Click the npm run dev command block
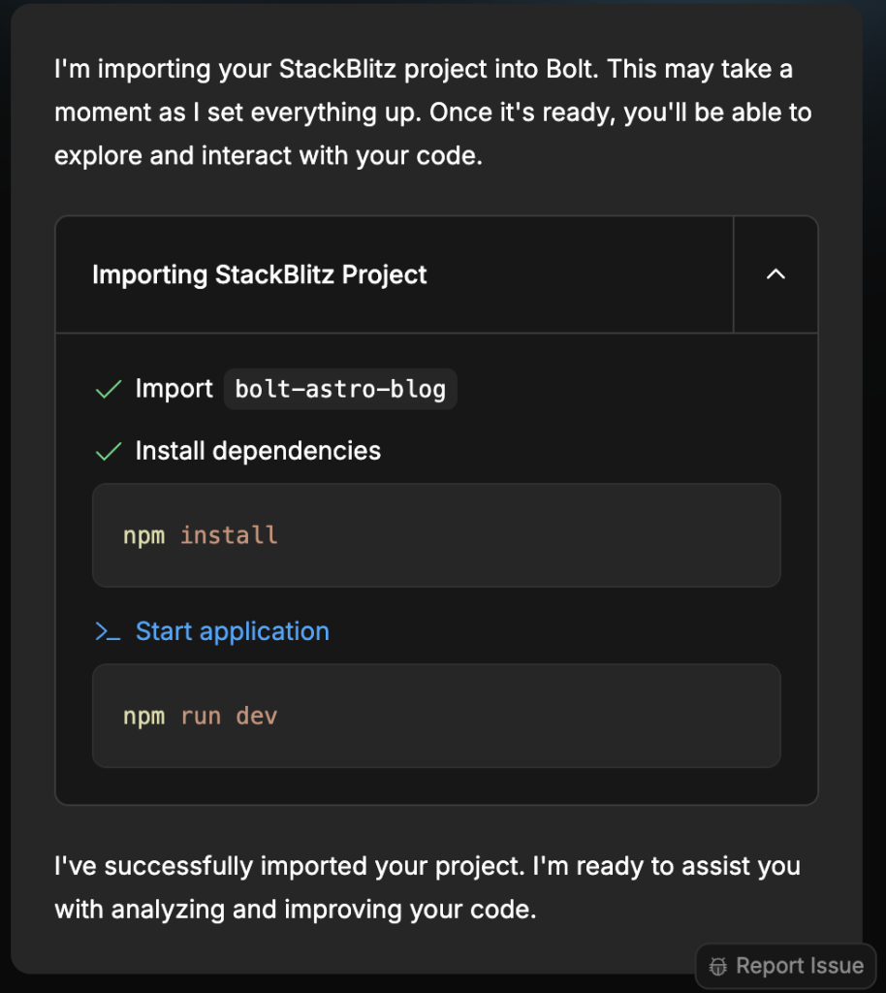This screenshot has width=886, height=993. click(x=436, y=716)
